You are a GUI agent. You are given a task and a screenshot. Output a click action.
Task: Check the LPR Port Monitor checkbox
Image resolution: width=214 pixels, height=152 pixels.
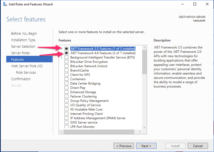point(66,127)
